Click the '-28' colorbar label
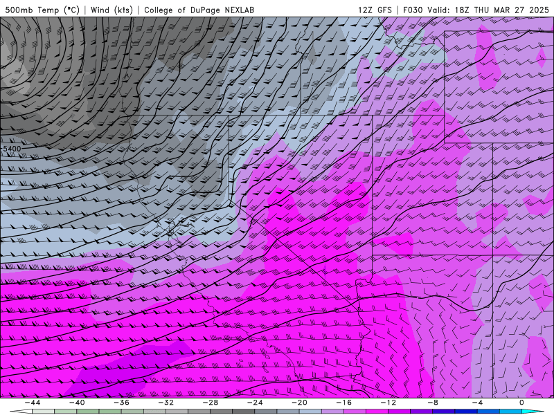The height and width of the screenshot is (415, 554). (x=211, y=403)
